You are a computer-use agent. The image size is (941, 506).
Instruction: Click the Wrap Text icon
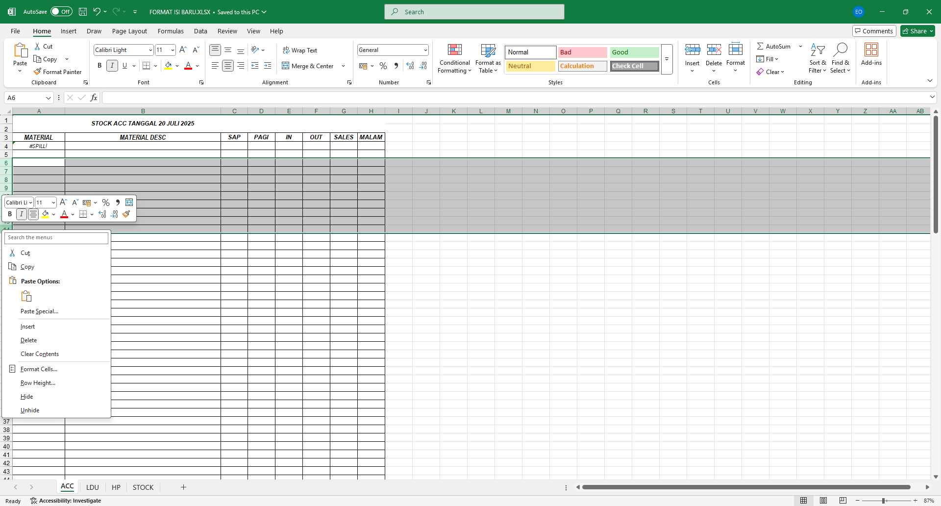286,50
